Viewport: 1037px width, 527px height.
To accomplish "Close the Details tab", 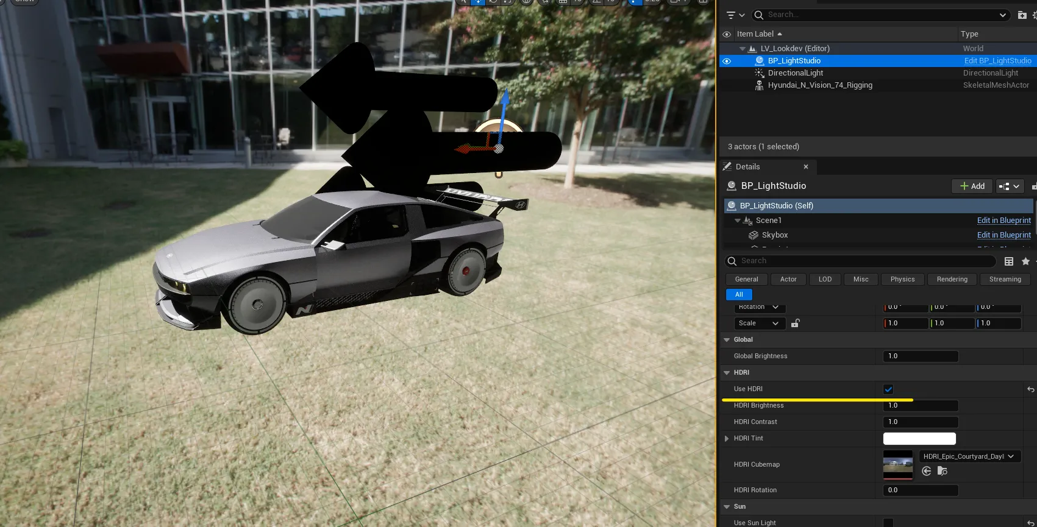I will 806,166.
